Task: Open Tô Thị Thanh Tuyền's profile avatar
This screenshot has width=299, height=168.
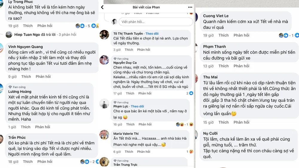Action: (104, 35)
